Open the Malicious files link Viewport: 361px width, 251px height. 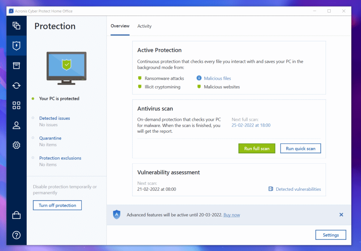[x=217, y=78]
